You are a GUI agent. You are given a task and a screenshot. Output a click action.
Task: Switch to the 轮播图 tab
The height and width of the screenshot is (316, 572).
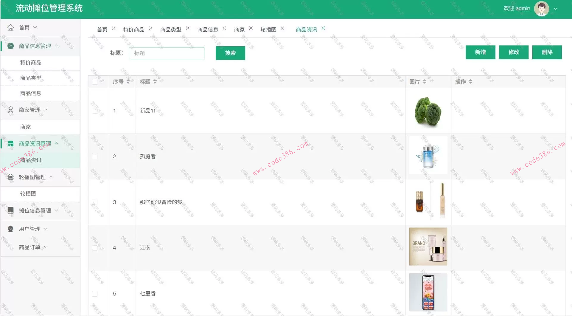(268, 29)
